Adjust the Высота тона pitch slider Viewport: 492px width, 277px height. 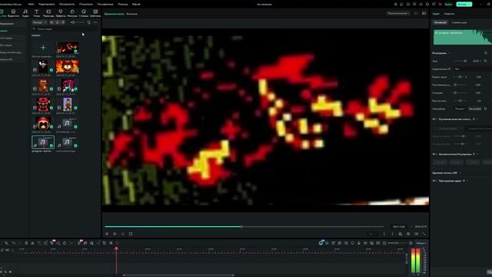(x=460, y=101)
